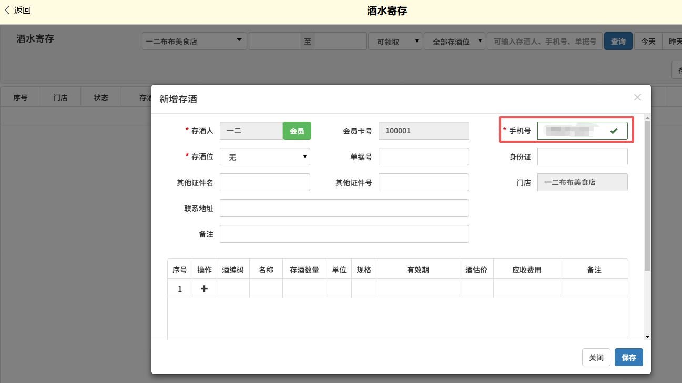Click into the 身份证 field
The width and height of the screenshot is (682, 383).
(x=582, y=157)
